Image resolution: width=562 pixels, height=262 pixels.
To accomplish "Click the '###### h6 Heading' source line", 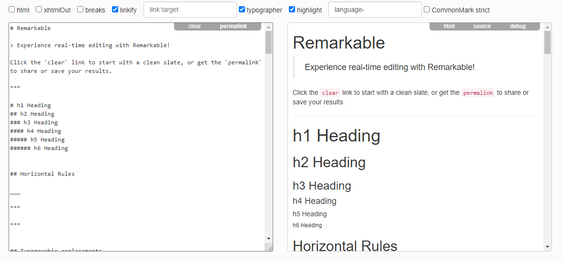I will (39, 148).
